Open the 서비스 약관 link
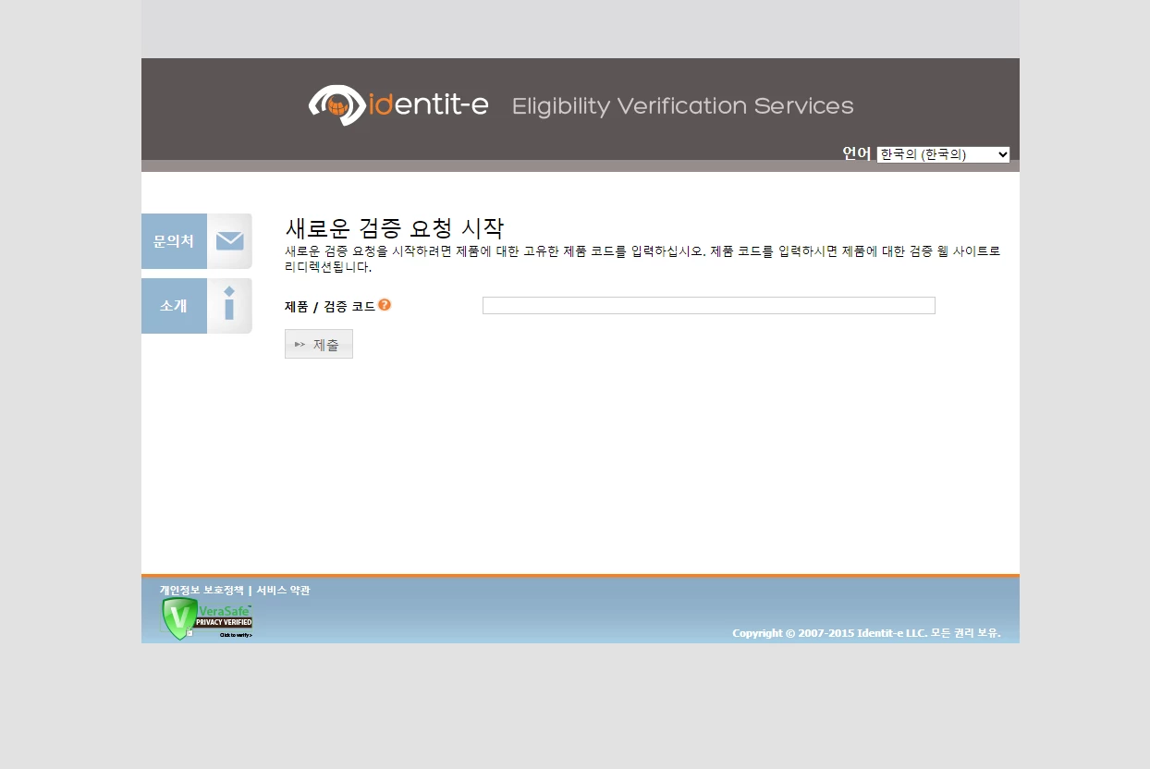Screen dimensions: 1150x769 coord(283,590)
